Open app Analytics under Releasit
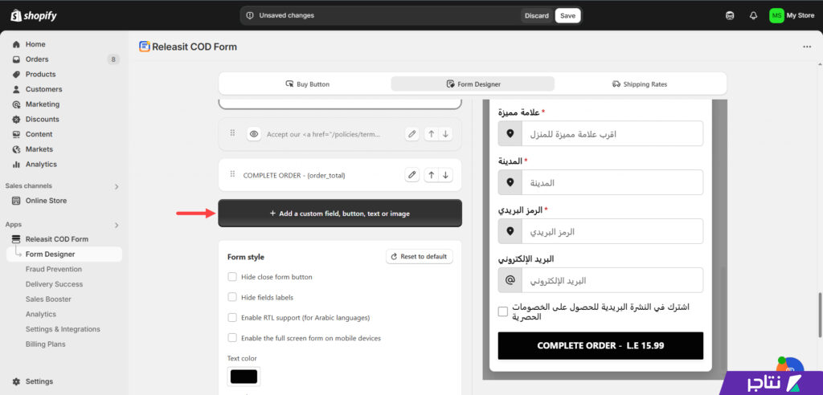Viewport: 823px width, 395px height. tap(40, 314)
